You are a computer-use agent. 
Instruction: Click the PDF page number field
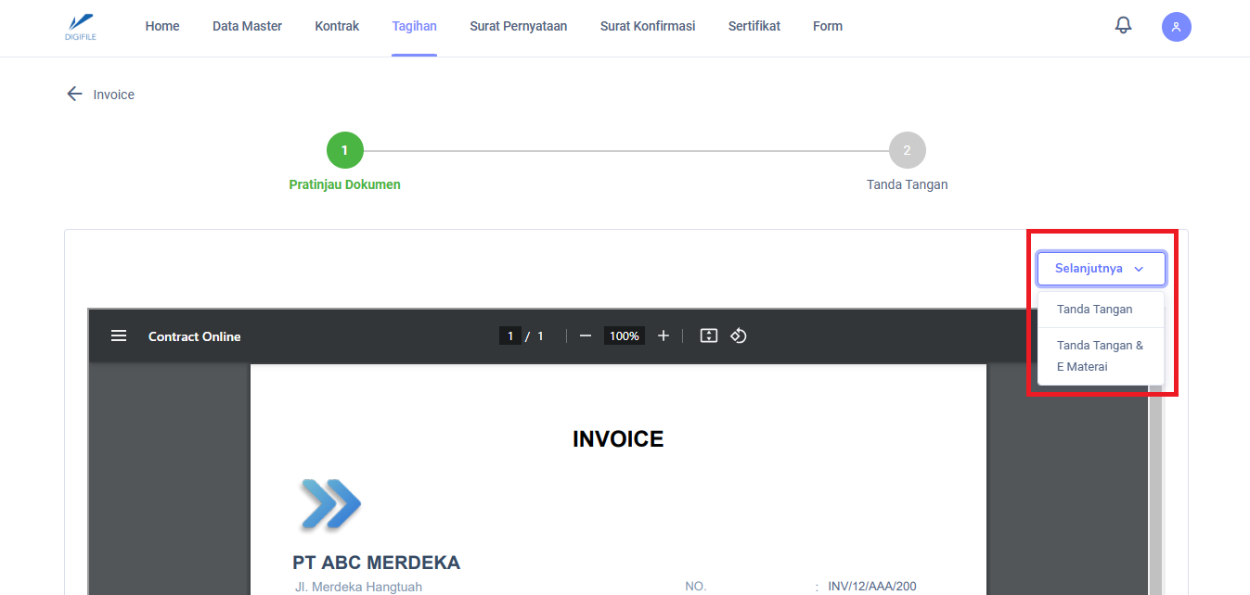509,335
